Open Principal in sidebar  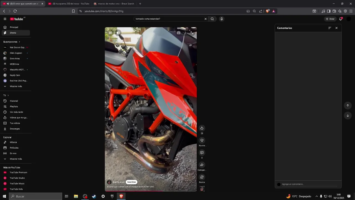tap(16, 27)
